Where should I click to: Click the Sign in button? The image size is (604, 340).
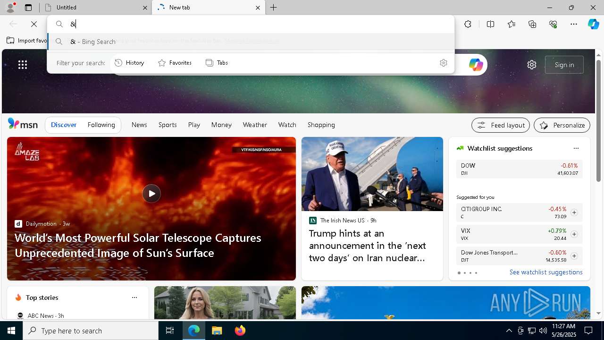tap(564, 65)
